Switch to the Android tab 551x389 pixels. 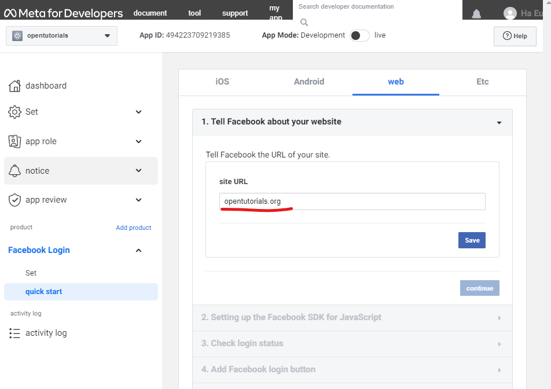coord(309,82)
